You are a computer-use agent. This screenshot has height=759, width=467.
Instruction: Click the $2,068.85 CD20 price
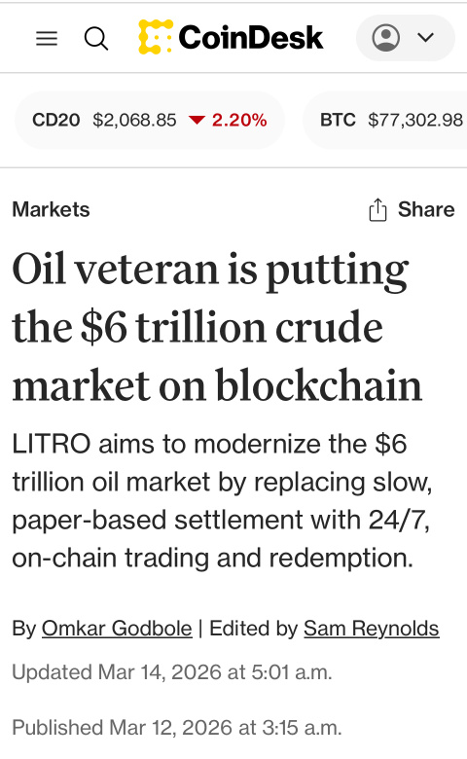coord(134,120)
